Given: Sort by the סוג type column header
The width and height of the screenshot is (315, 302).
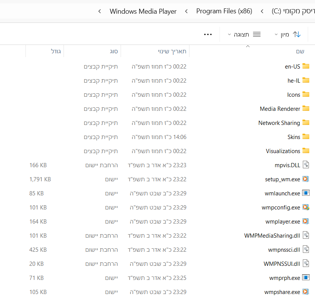Looking at the screenshot, I should click(x=114, y=51).
